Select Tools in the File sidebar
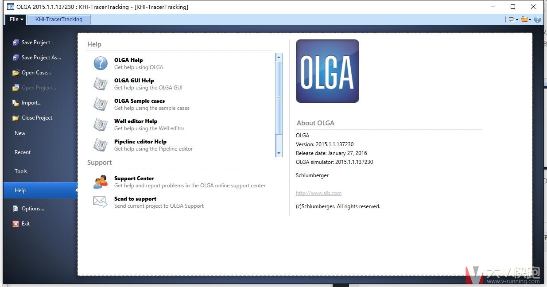This screenshot has width=547, height=287. point(21,171)
